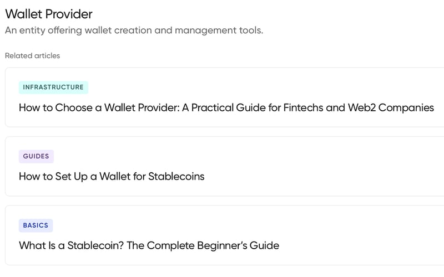Click 'Fintechs' in the first article title
The width and height of the screenshot is (444, 277).
pyautogui.click(x=303, y=107)
